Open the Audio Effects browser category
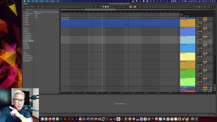The width and height of the screenshot is (217, 122). click(x=28, y=35)
